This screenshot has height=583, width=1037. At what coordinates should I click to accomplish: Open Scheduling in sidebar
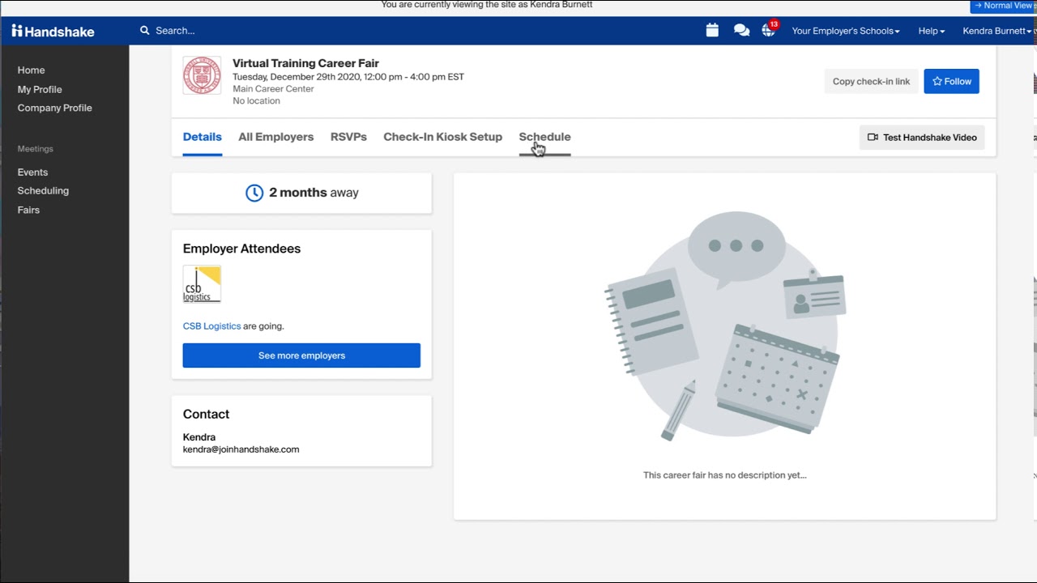[x=43, y=191]
